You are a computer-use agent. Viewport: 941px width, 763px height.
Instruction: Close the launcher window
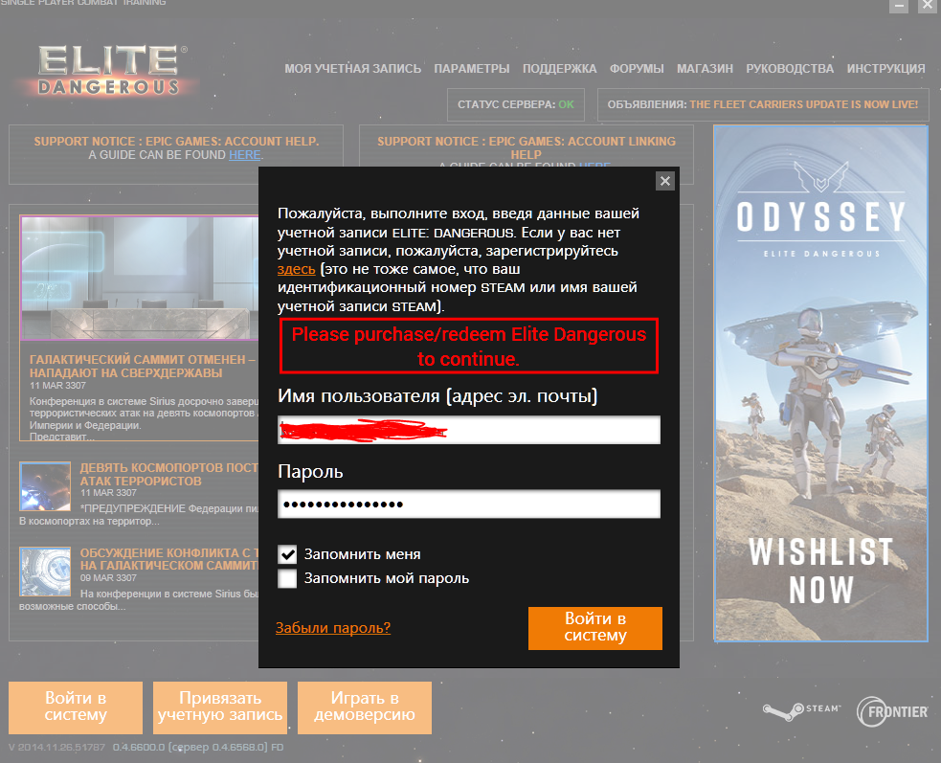pos(928,6)
